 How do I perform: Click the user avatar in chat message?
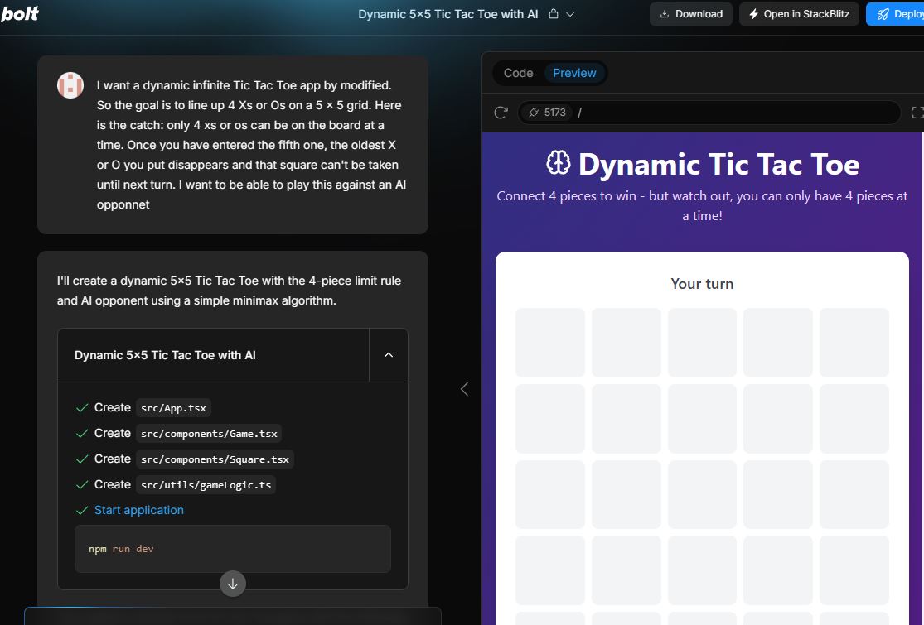pos(70,85)
